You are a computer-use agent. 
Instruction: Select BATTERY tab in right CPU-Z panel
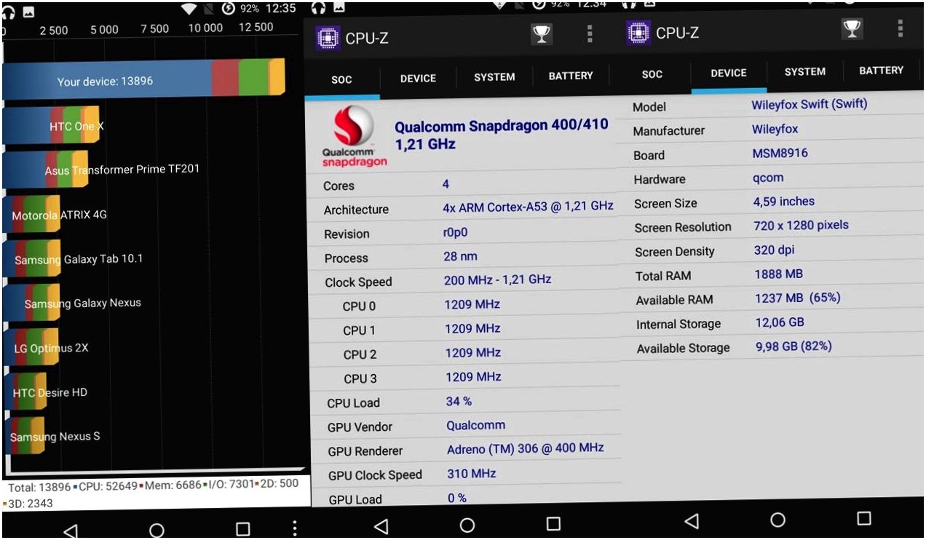click(x=881, y=71)
